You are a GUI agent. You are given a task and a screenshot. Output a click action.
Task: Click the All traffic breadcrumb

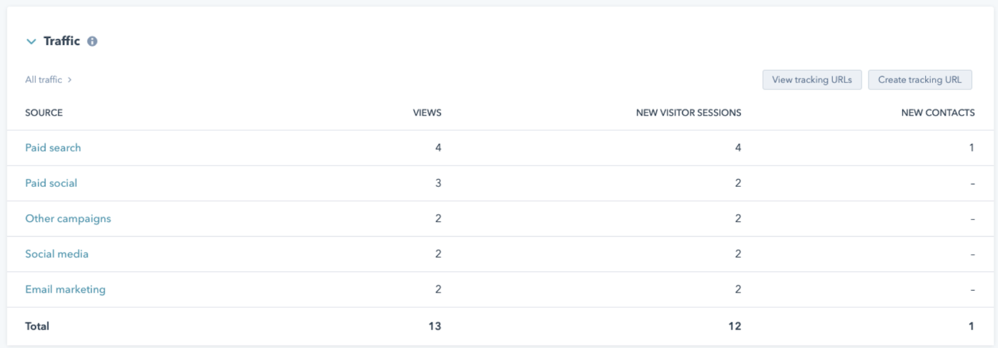pyautogui.click(x=44, y=80)
